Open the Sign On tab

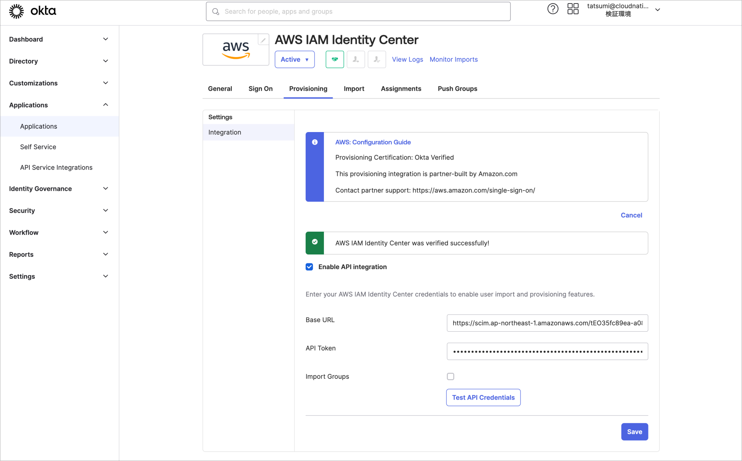tap(260, 88)
